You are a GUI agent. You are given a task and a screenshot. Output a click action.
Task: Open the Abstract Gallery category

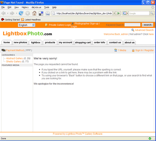click(x=14, y=58)
